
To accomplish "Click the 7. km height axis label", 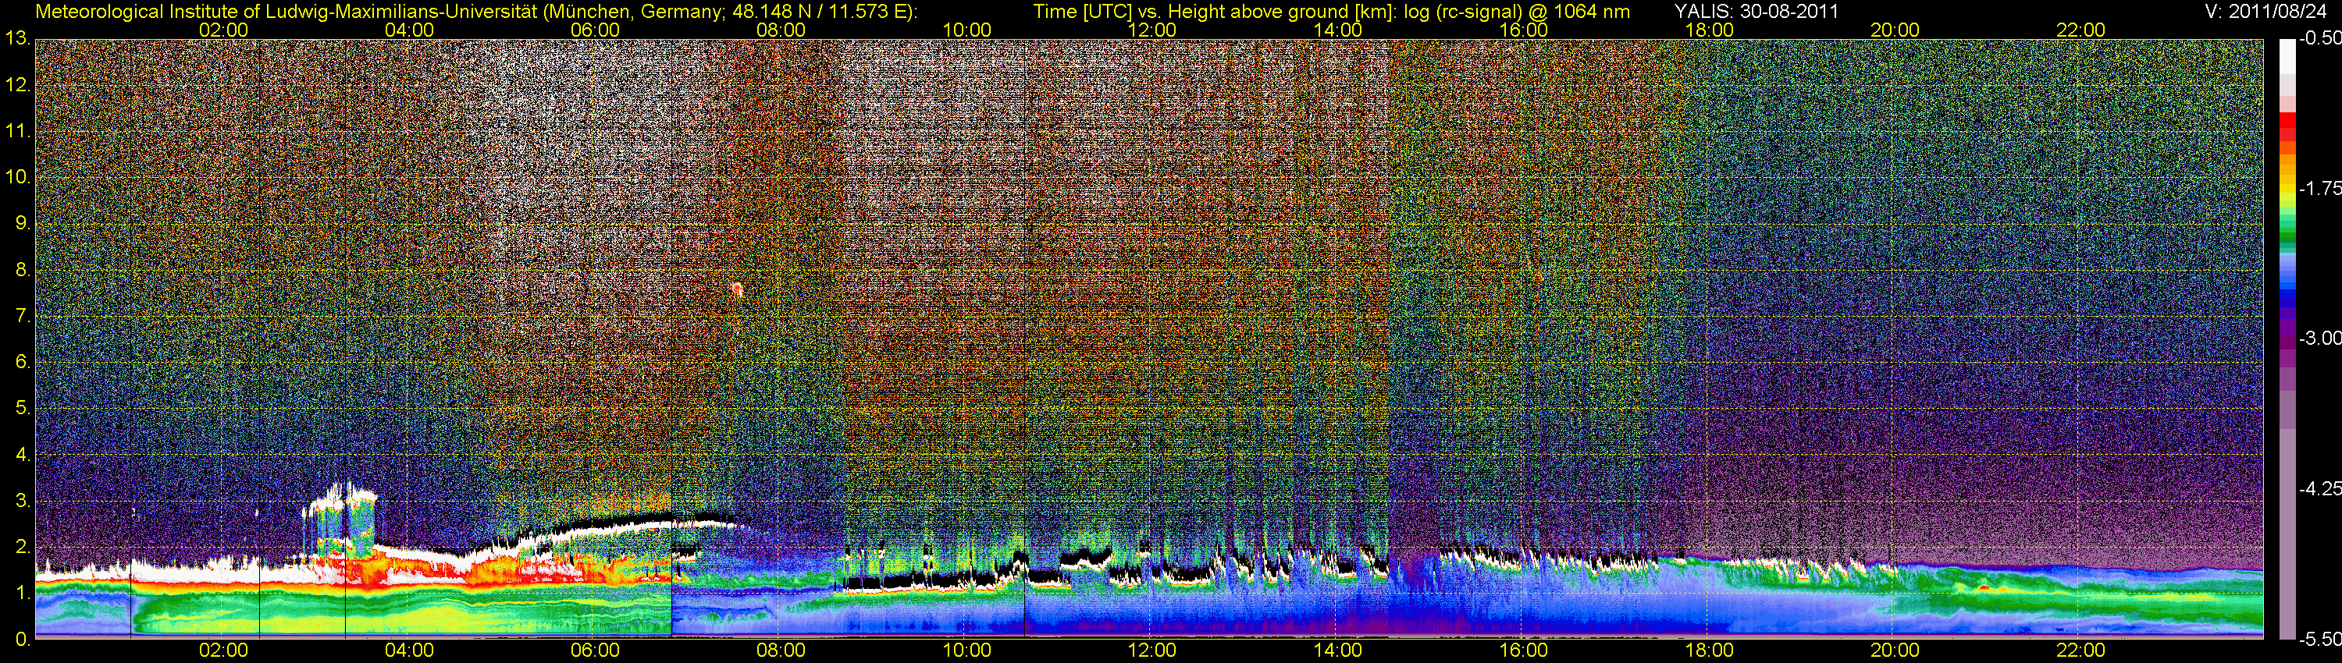I will point(22,316).
